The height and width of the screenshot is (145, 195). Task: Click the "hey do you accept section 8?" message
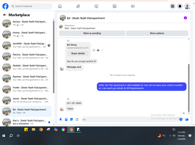click(82, 61)
